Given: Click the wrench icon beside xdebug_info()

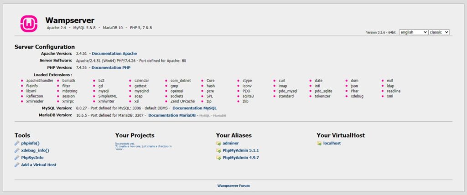Looking at the screenshot, I should (x=17, y=150).
